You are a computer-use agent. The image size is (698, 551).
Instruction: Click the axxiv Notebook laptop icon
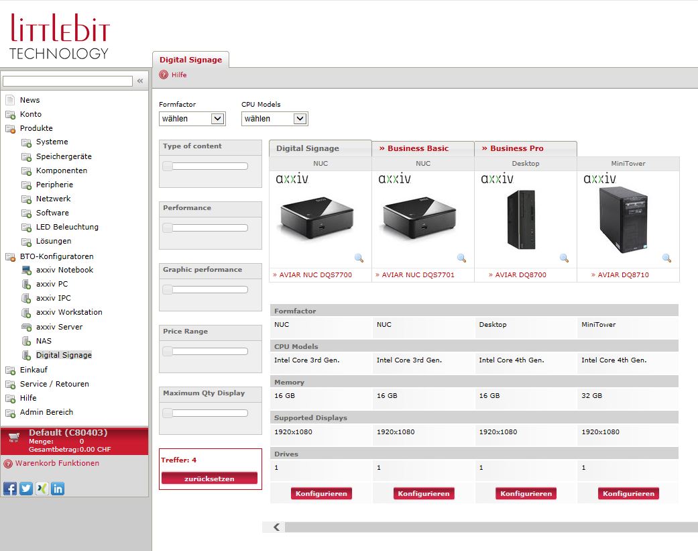point(26,270)
